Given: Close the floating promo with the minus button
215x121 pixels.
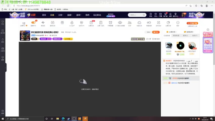Looking at the screenshot, I should point(208,30).
